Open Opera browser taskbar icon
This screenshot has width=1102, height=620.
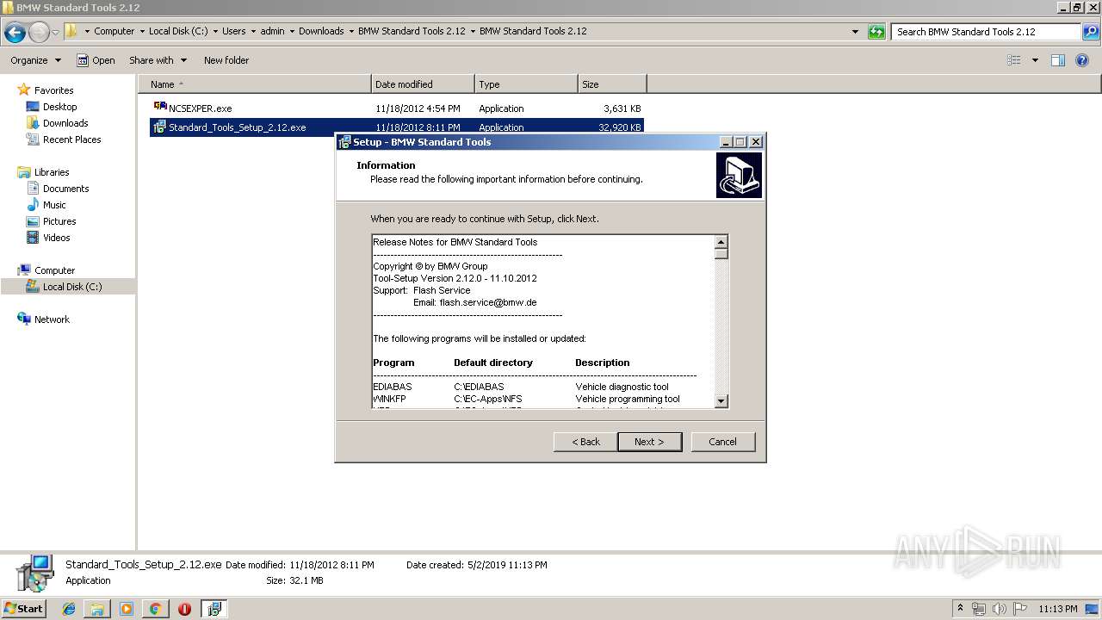coord(184,609)
